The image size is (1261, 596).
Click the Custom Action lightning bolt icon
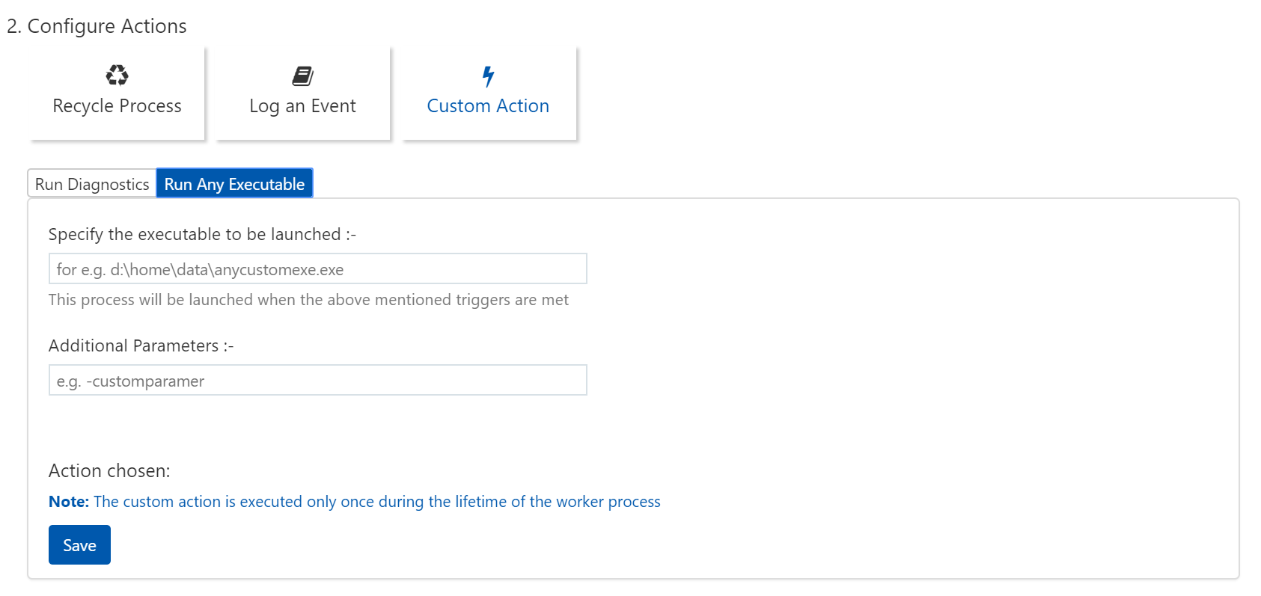(488, 76)
